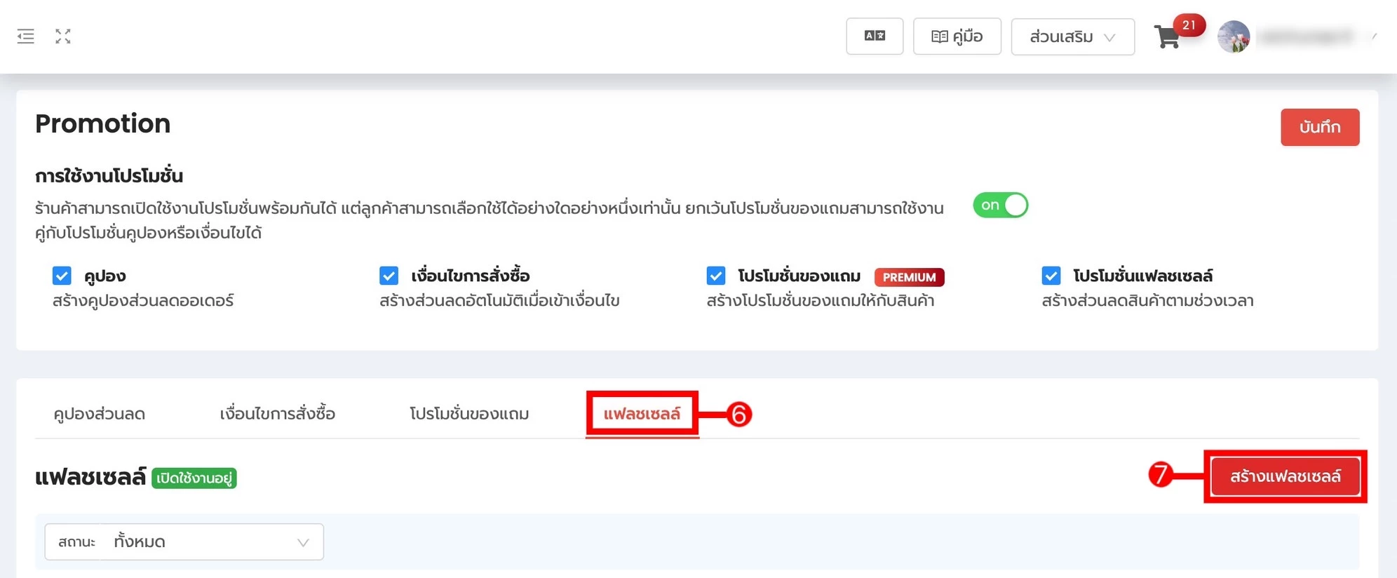1397x578 pixels.
Task: Select the แฟลชเซลล์ tab
Action: tap(642, 414)
